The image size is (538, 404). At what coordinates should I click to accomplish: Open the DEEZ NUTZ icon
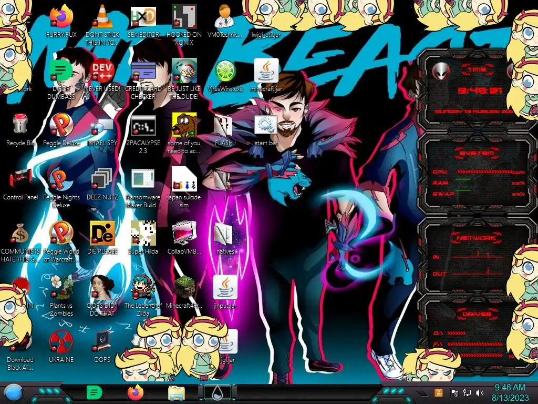coord(102,179)
